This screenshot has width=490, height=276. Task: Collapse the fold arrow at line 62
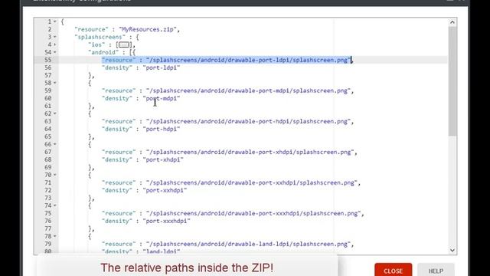tap(55, 113)
